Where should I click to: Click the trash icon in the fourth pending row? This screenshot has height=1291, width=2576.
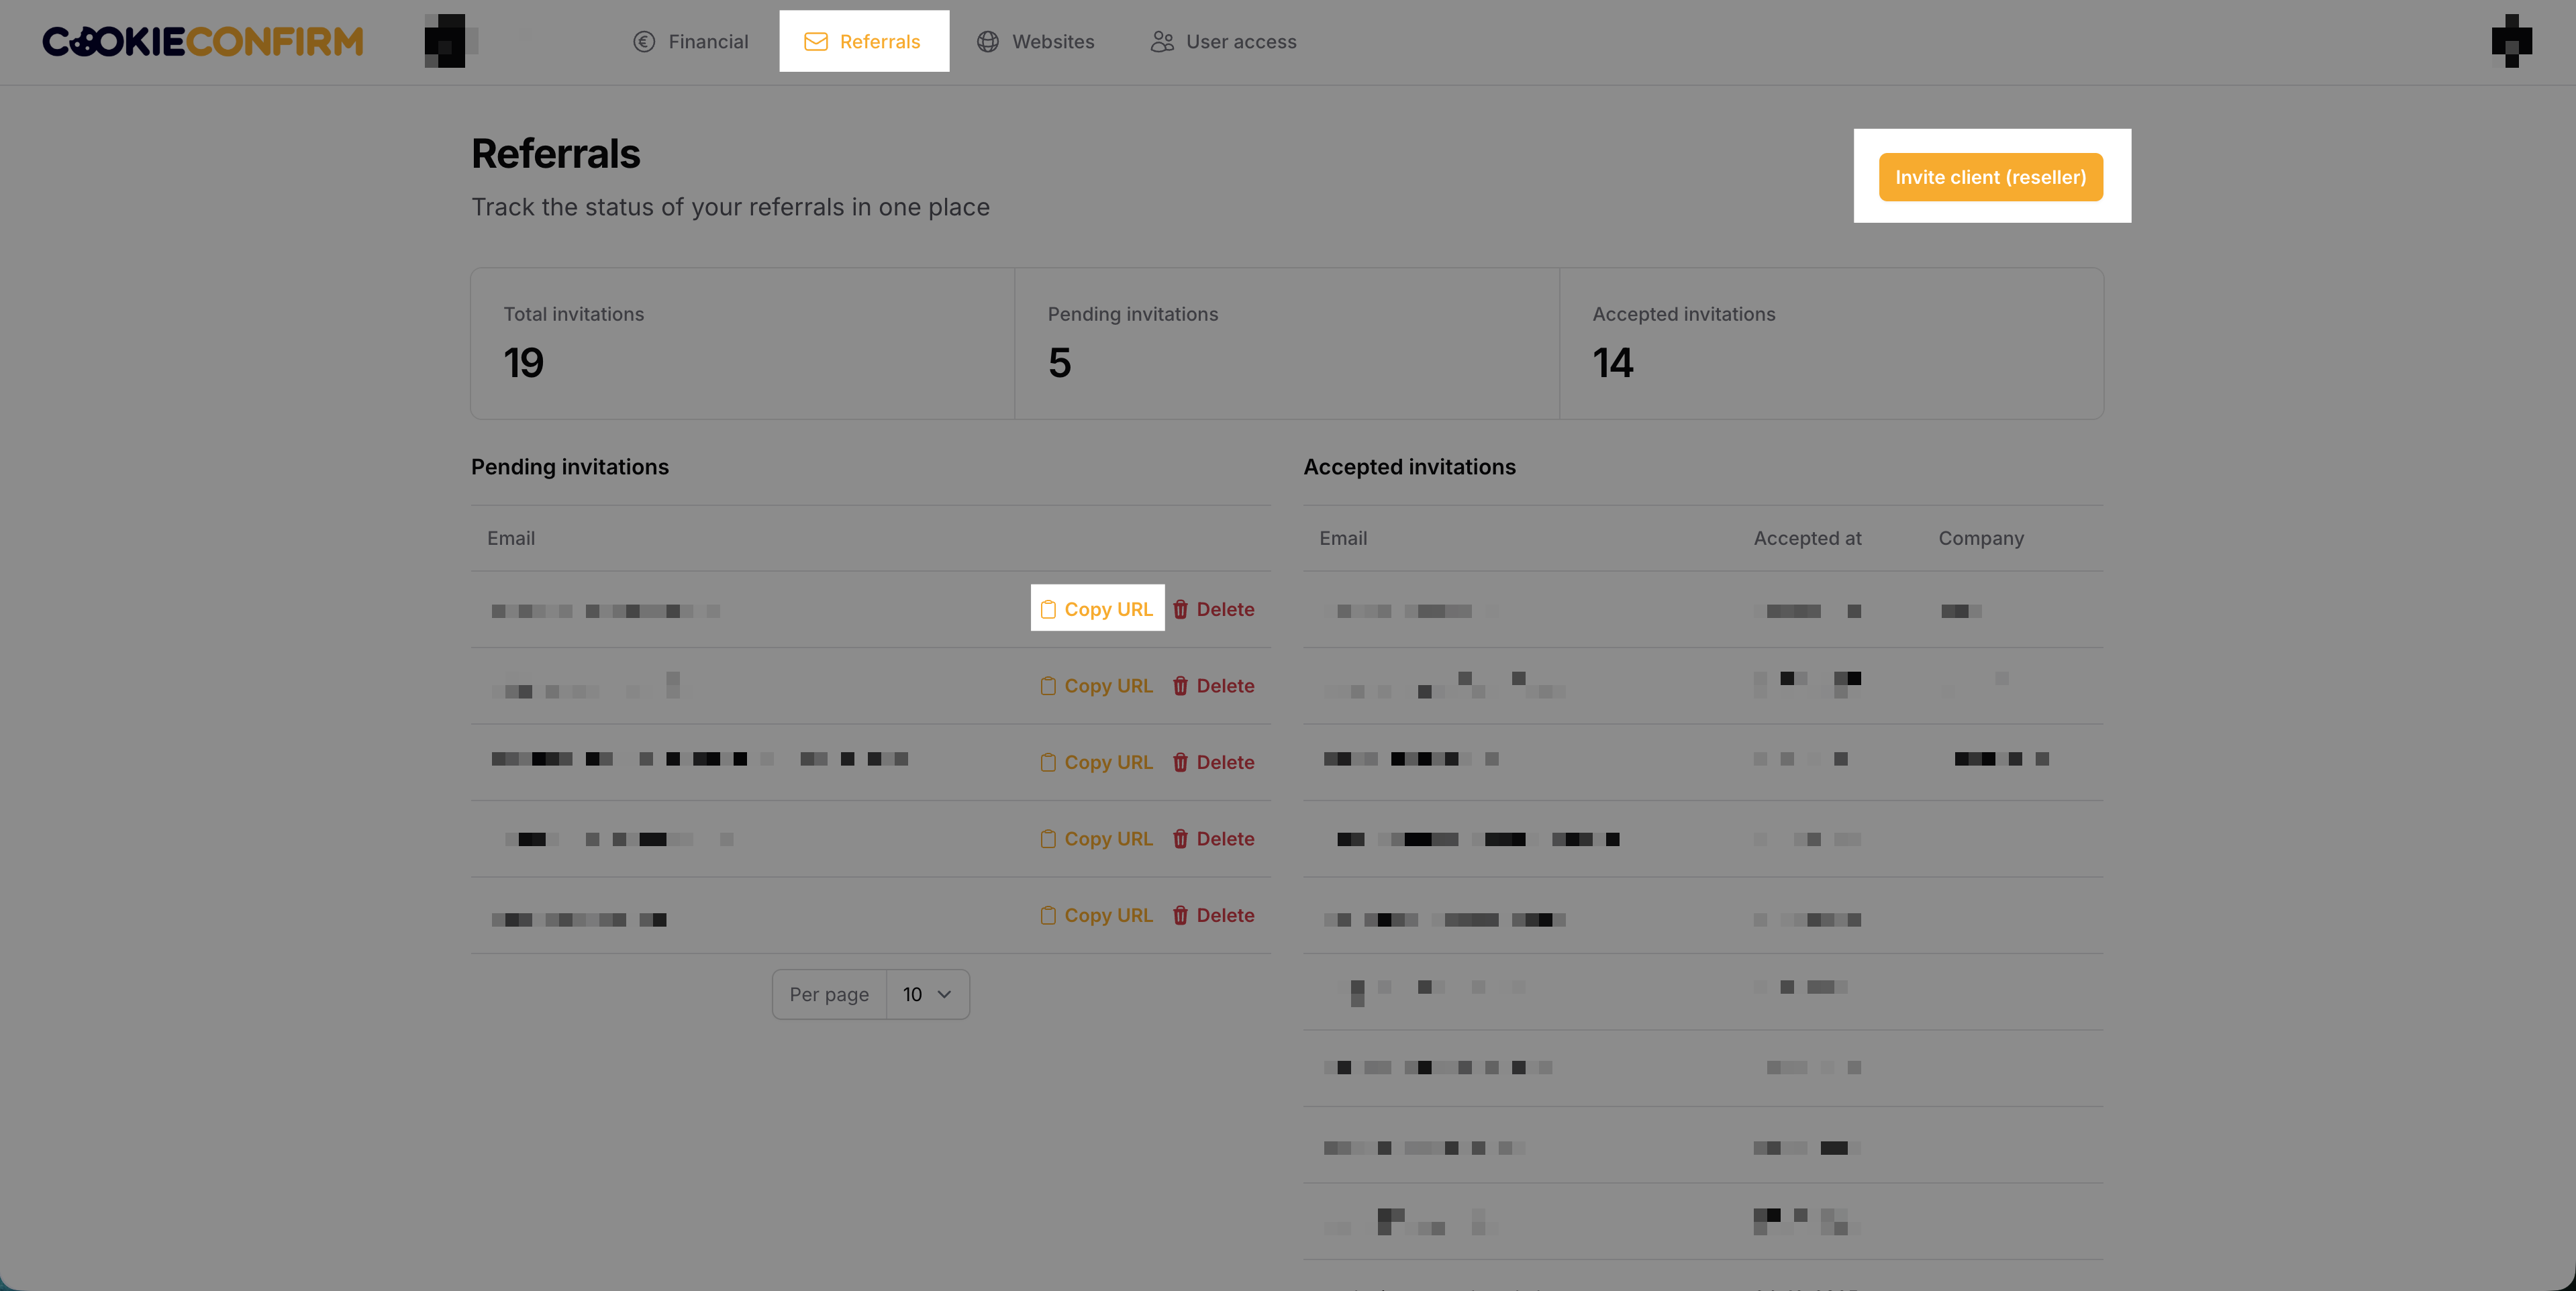(1180, 839)
